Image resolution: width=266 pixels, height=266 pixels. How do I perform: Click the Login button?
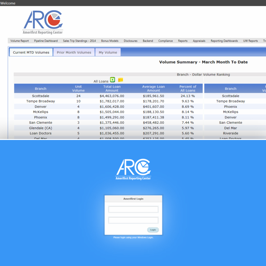(153, 230)
